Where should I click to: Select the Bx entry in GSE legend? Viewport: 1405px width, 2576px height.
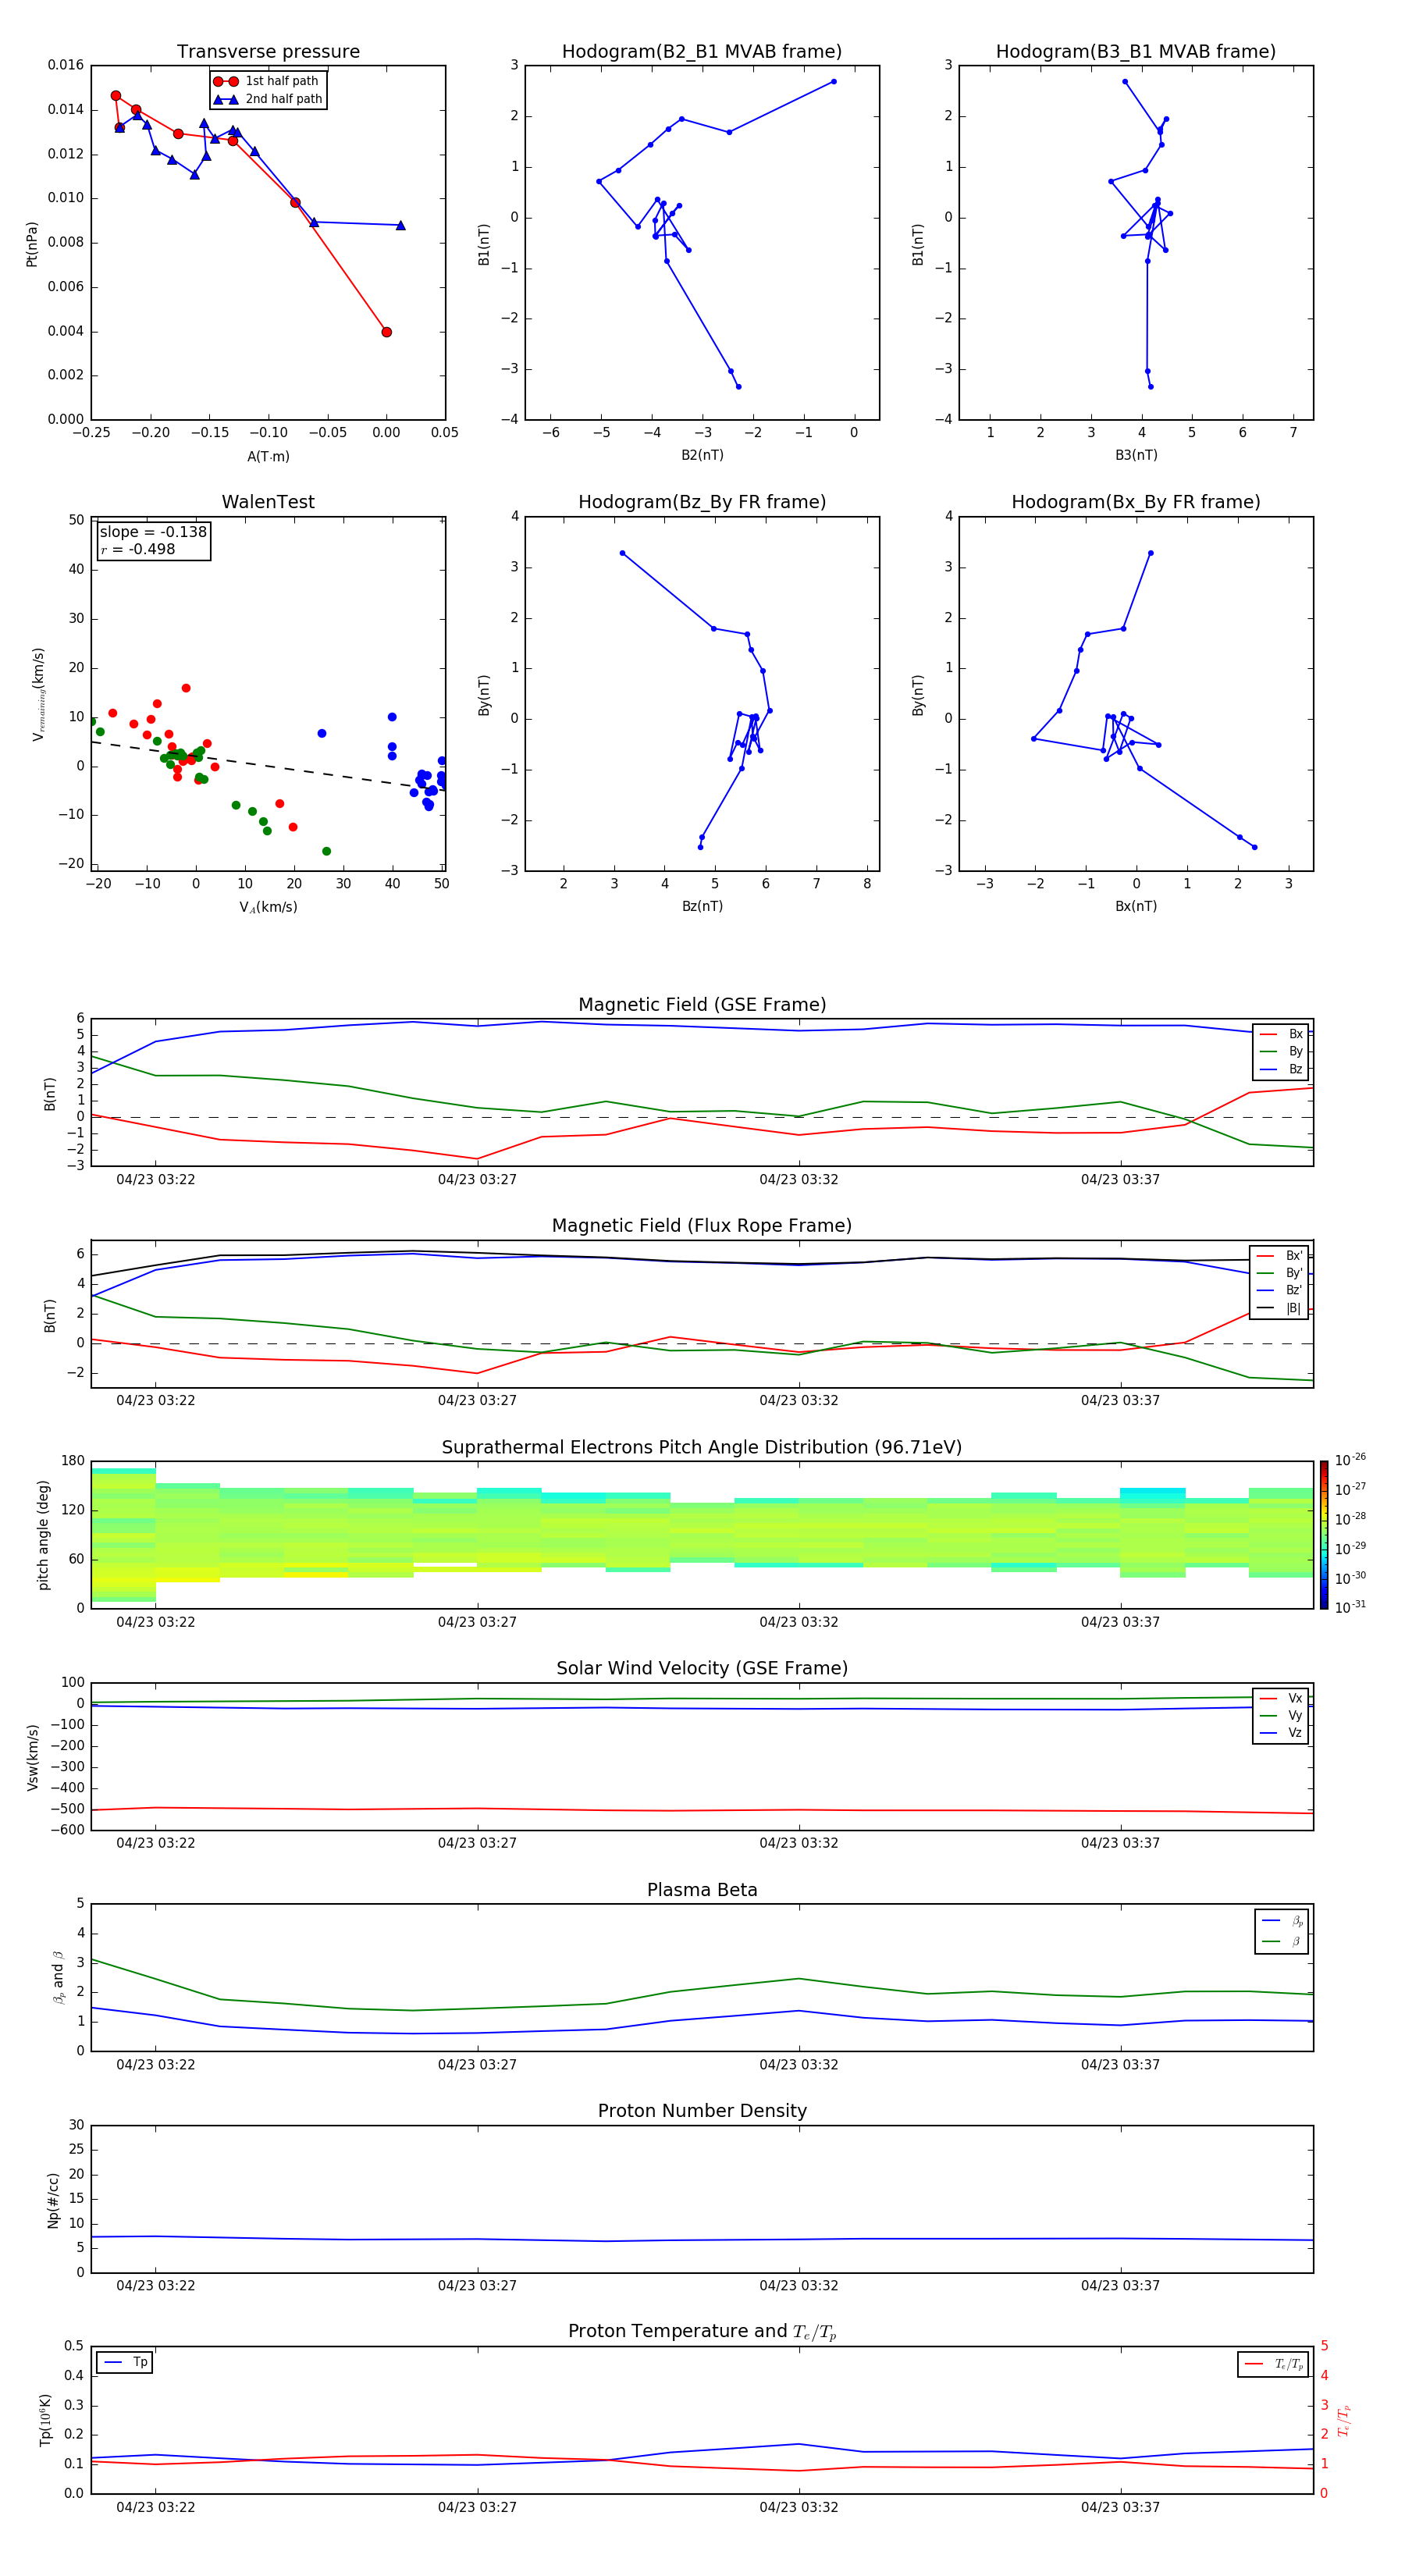[x=1281, y=1034]
